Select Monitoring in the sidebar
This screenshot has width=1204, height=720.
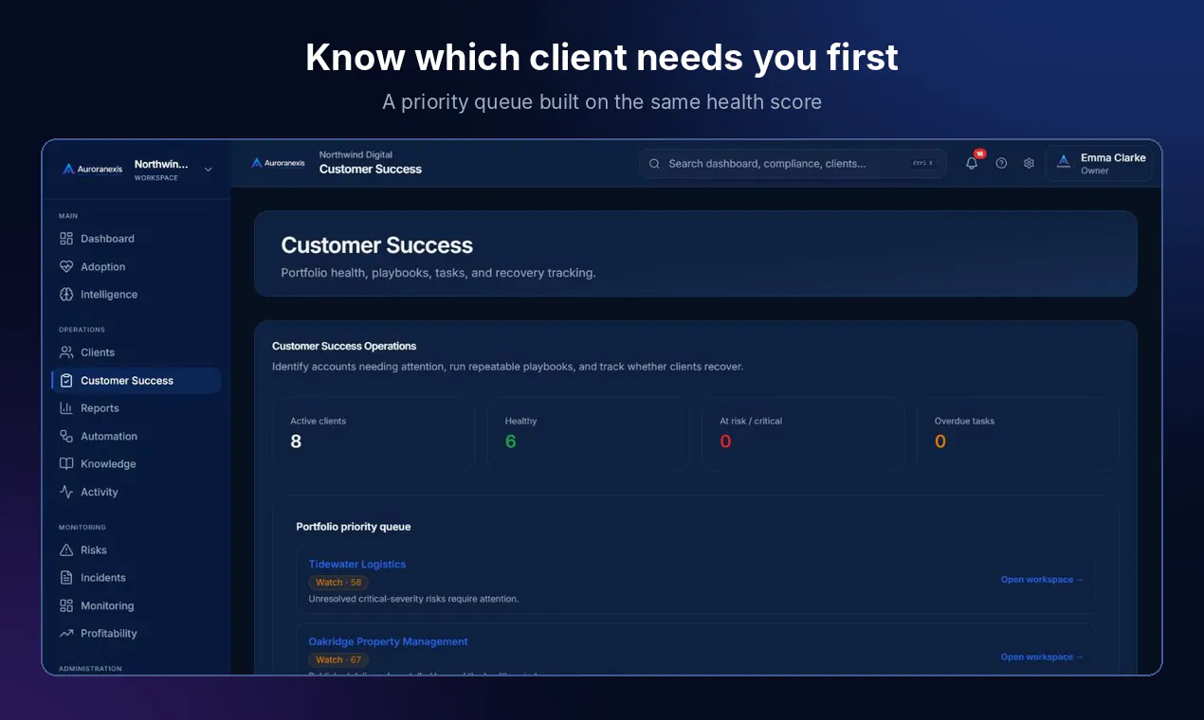136,606
